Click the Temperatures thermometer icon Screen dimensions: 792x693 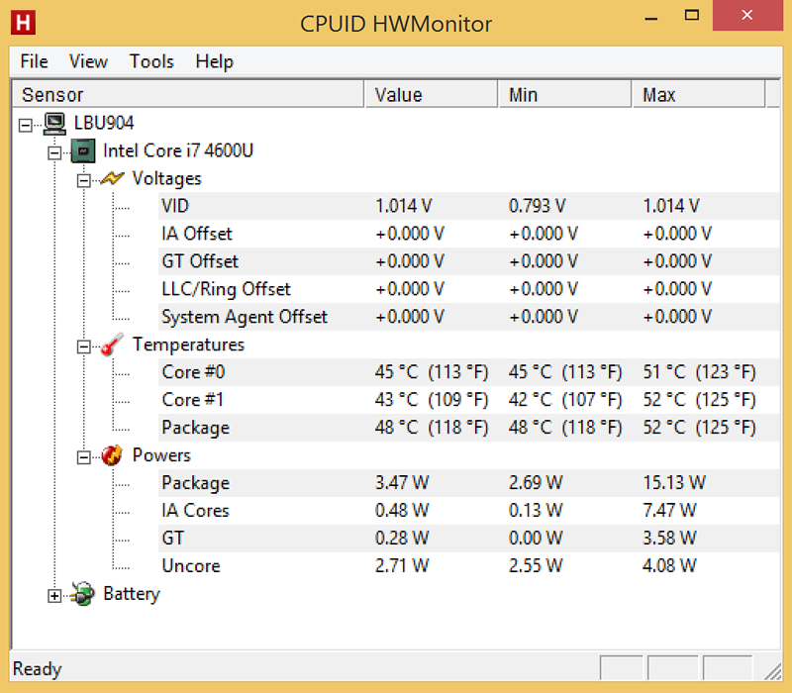point(112,345)
